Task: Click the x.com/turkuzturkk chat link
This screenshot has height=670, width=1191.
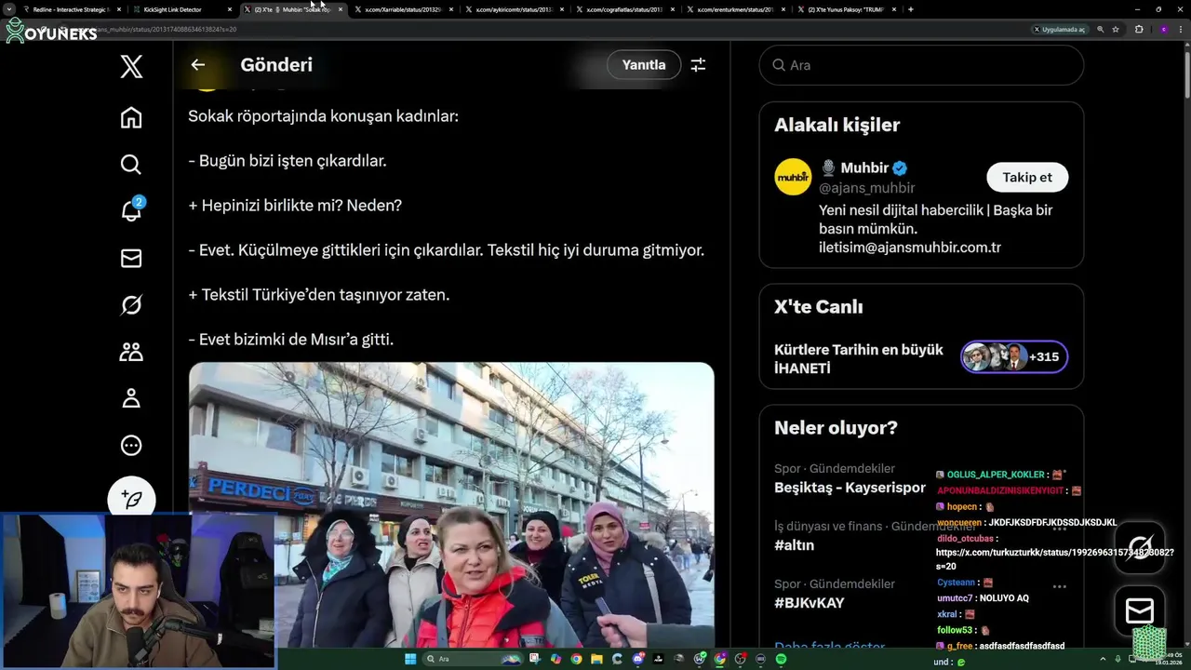Action: [x=1054, y=558]
